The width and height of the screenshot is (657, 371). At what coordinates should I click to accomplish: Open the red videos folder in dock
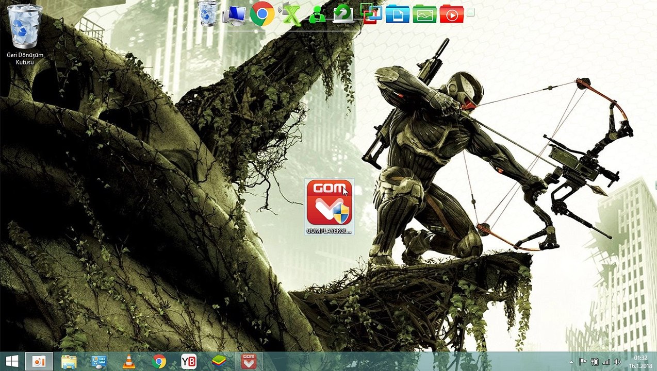point(451,14)
